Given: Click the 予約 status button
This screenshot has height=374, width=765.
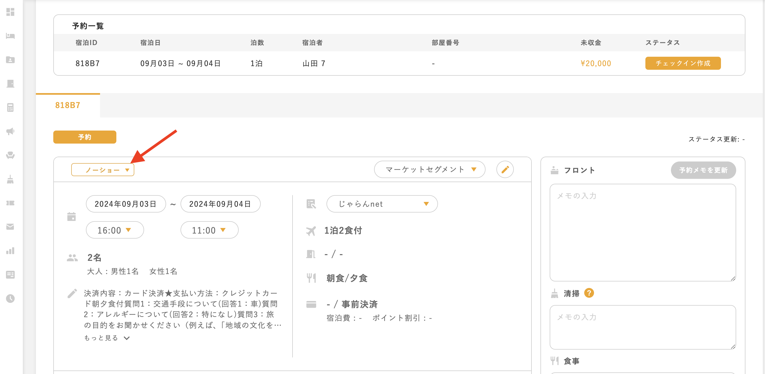Looking at the screenshot, I should 85,137.
